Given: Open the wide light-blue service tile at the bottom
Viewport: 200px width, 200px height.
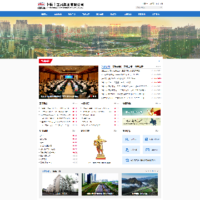Looking at the screenshot, I should 141,160.
